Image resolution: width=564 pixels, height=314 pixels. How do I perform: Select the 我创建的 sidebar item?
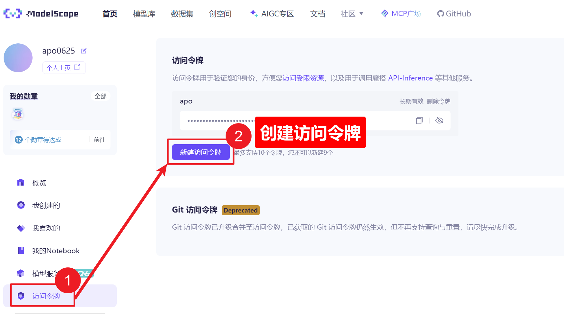coord(45,205)
